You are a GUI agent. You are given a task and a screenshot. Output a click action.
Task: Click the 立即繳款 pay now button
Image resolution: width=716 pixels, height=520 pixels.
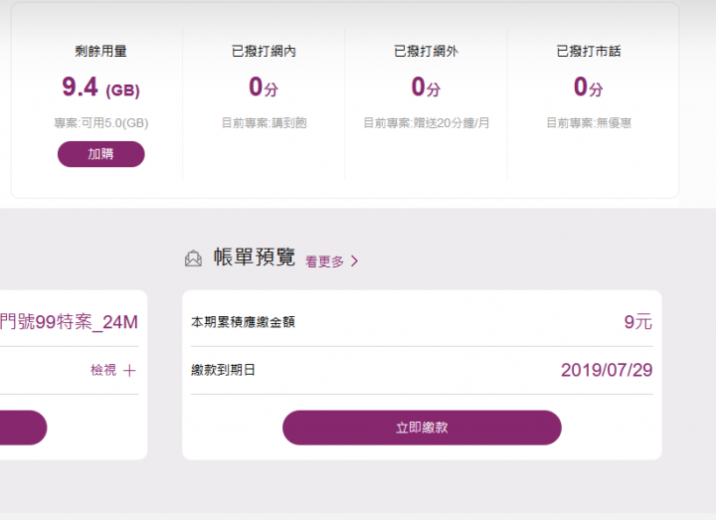coord(422,428)
